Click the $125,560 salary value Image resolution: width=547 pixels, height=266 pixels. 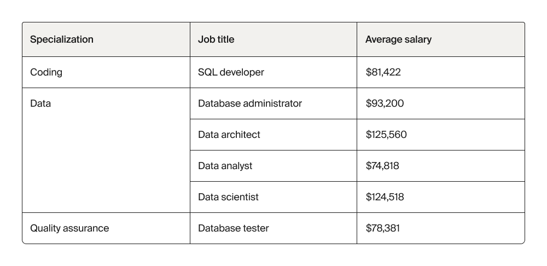coord(386,135)
